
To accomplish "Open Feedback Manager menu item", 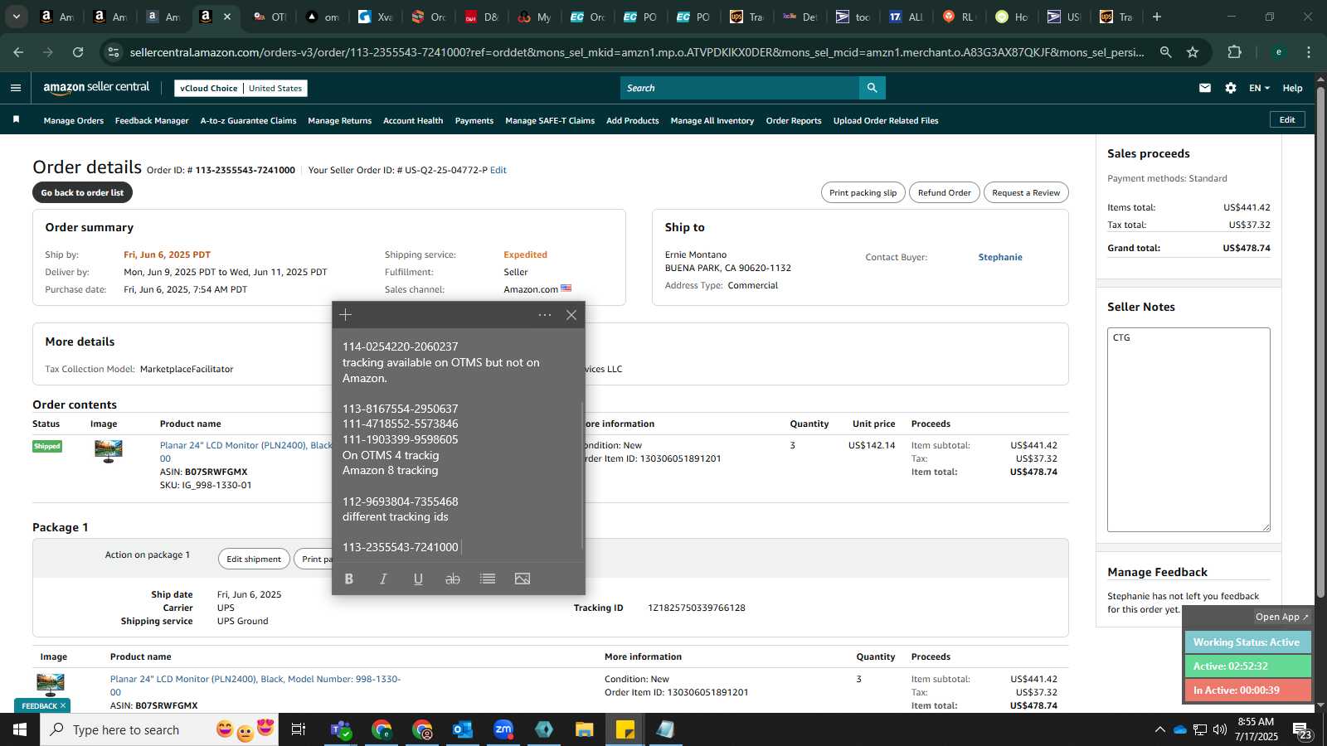I will [x=152, y=120].
